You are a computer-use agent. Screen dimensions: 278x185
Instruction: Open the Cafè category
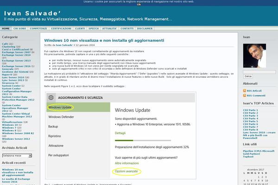point(5,44)
